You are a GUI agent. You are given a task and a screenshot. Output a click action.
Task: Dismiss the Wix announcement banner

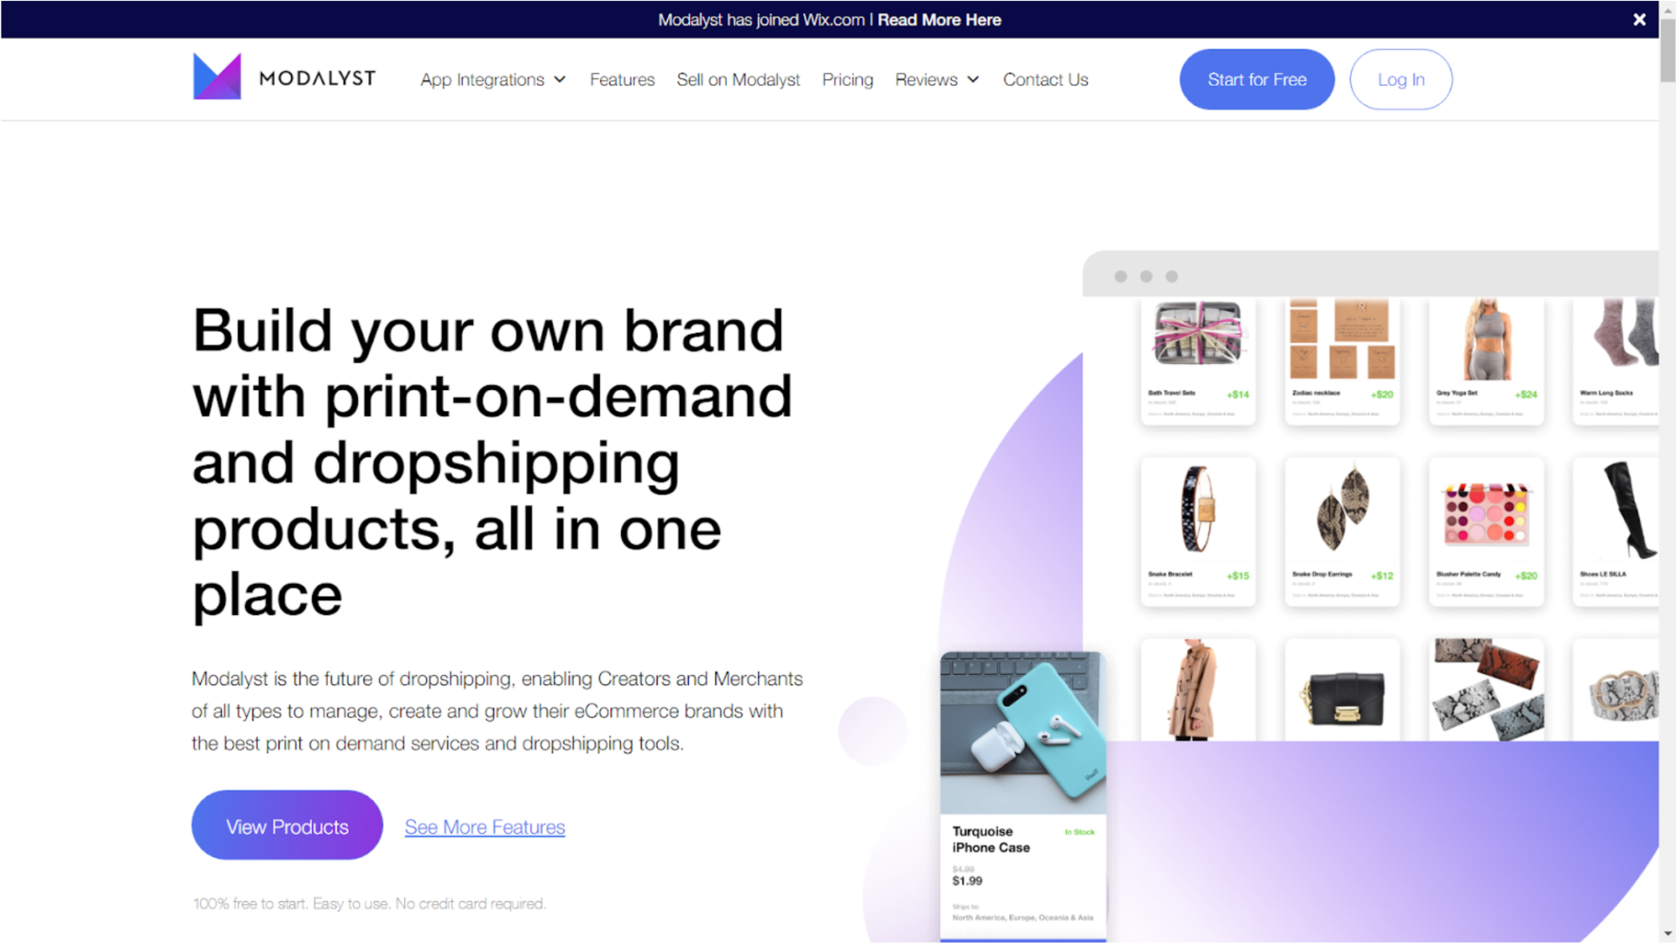[1638, 19]
